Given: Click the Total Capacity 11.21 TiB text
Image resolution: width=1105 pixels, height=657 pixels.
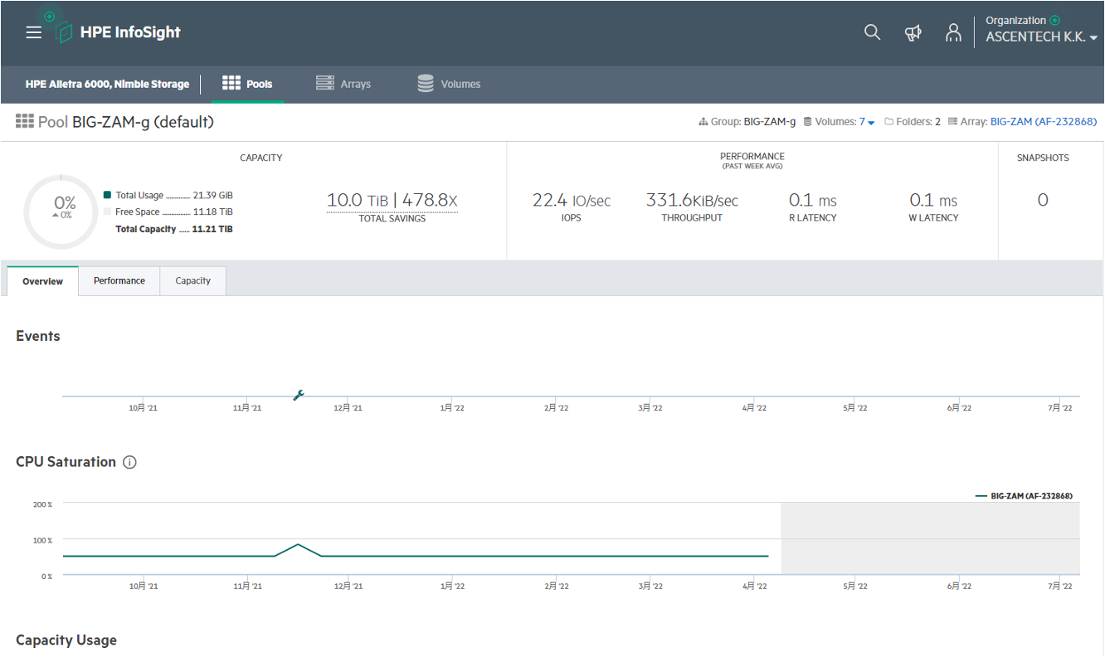Looking at the screenshot, I should pos(174,229).
